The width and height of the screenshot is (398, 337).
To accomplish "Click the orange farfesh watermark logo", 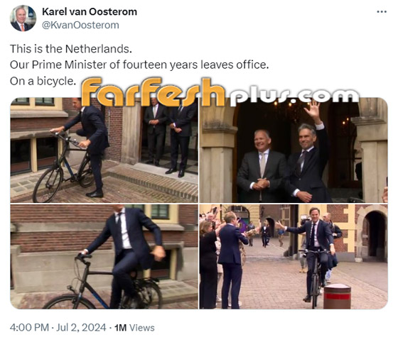I will point(153,92).
